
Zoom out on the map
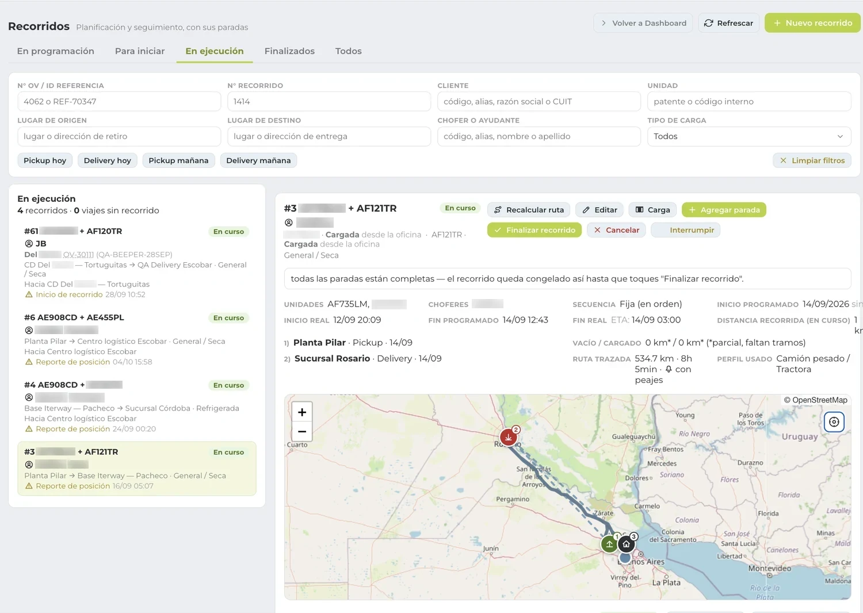(x=302, y=431)
